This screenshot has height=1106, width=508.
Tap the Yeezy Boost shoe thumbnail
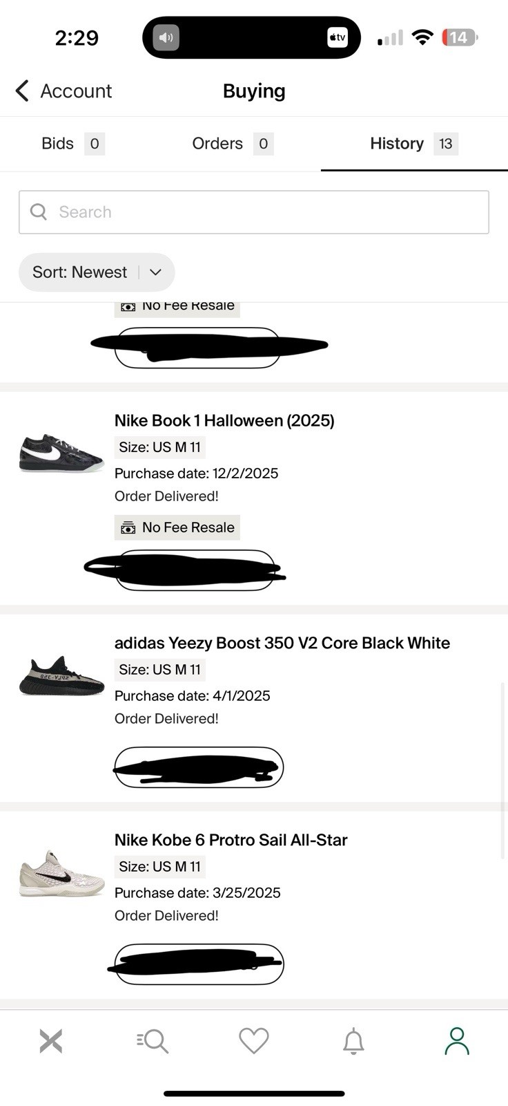click(x=61, y=675)
